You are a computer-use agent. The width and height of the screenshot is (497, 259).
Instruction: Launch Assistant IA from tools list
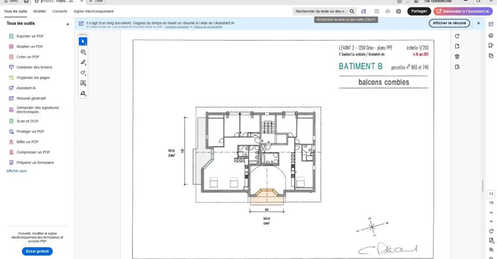coord(26,88)
